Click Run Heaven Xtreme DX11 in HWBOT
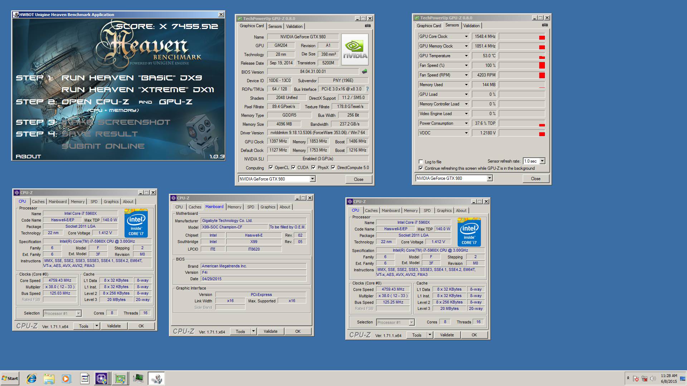 click(x=138, y=89)
